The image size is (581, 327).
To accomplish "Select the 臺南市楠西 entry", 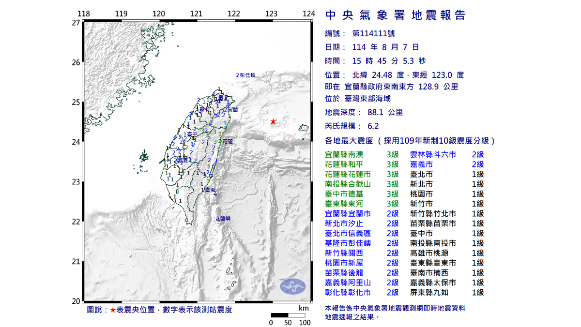I will click(428, 273).
